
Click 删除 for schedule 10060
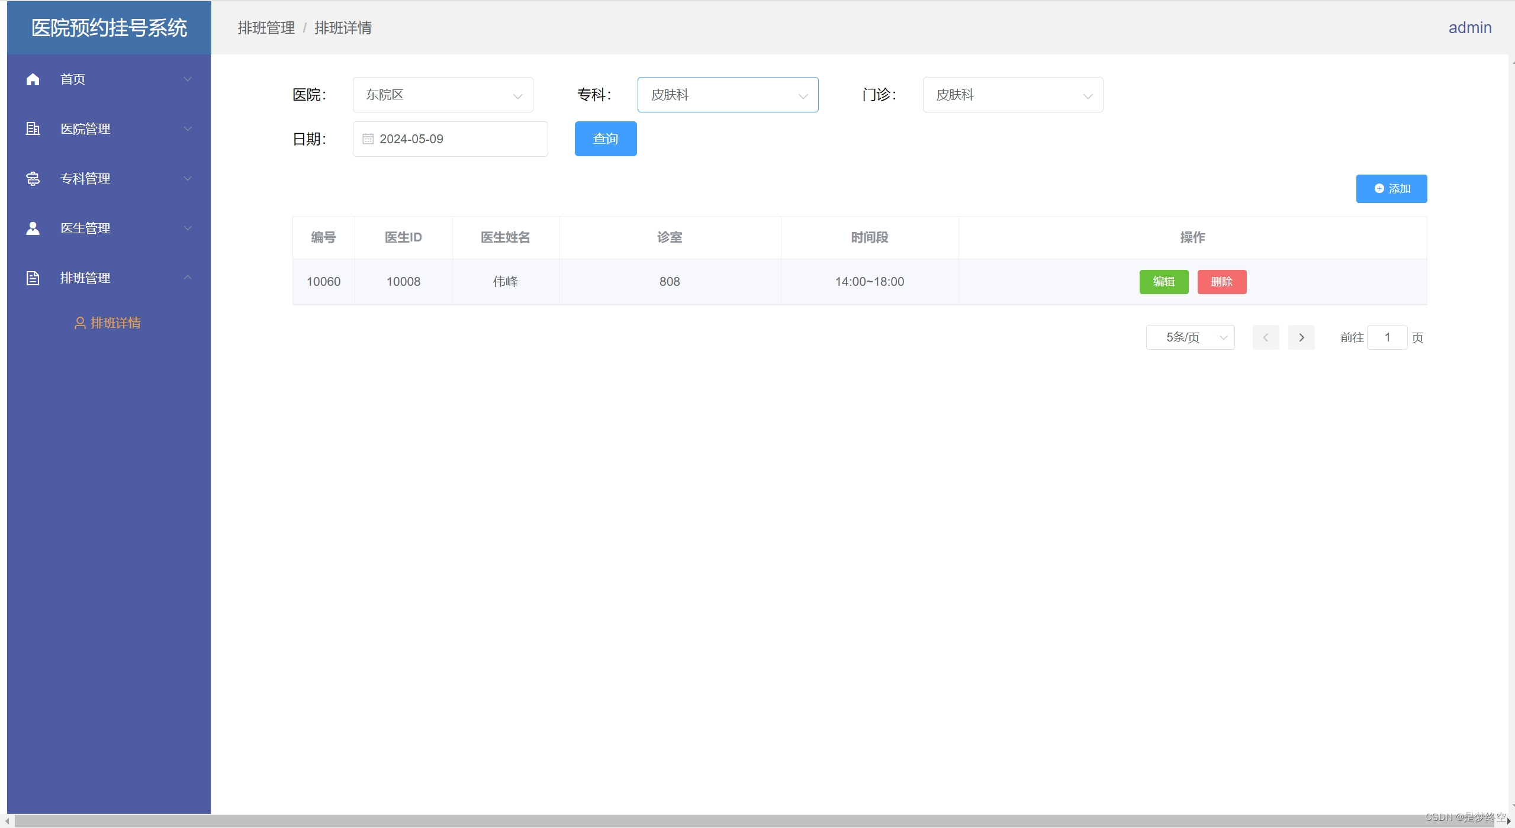[x=1221, y=282]
